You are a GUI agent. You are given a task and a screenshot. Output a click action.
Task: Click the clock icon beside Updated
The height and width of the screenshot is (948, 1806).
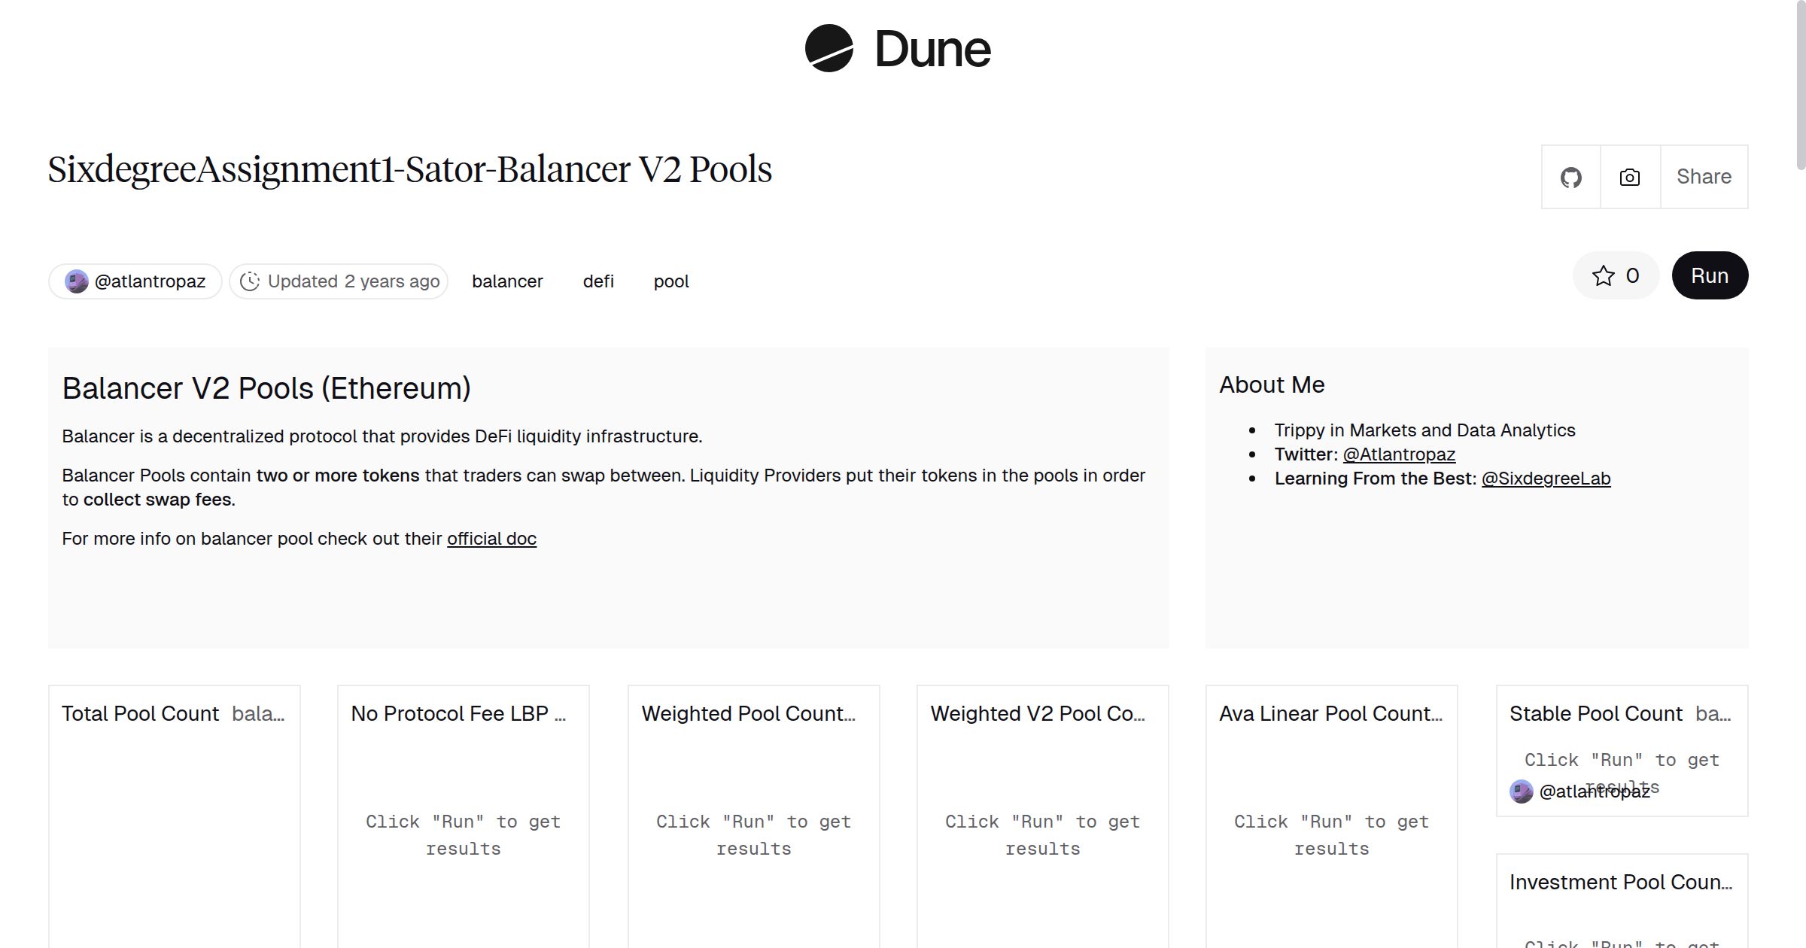[250, 281]
